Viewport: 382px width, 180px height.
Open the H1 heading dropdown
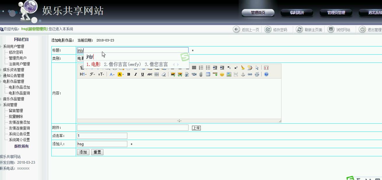[83, 74]
